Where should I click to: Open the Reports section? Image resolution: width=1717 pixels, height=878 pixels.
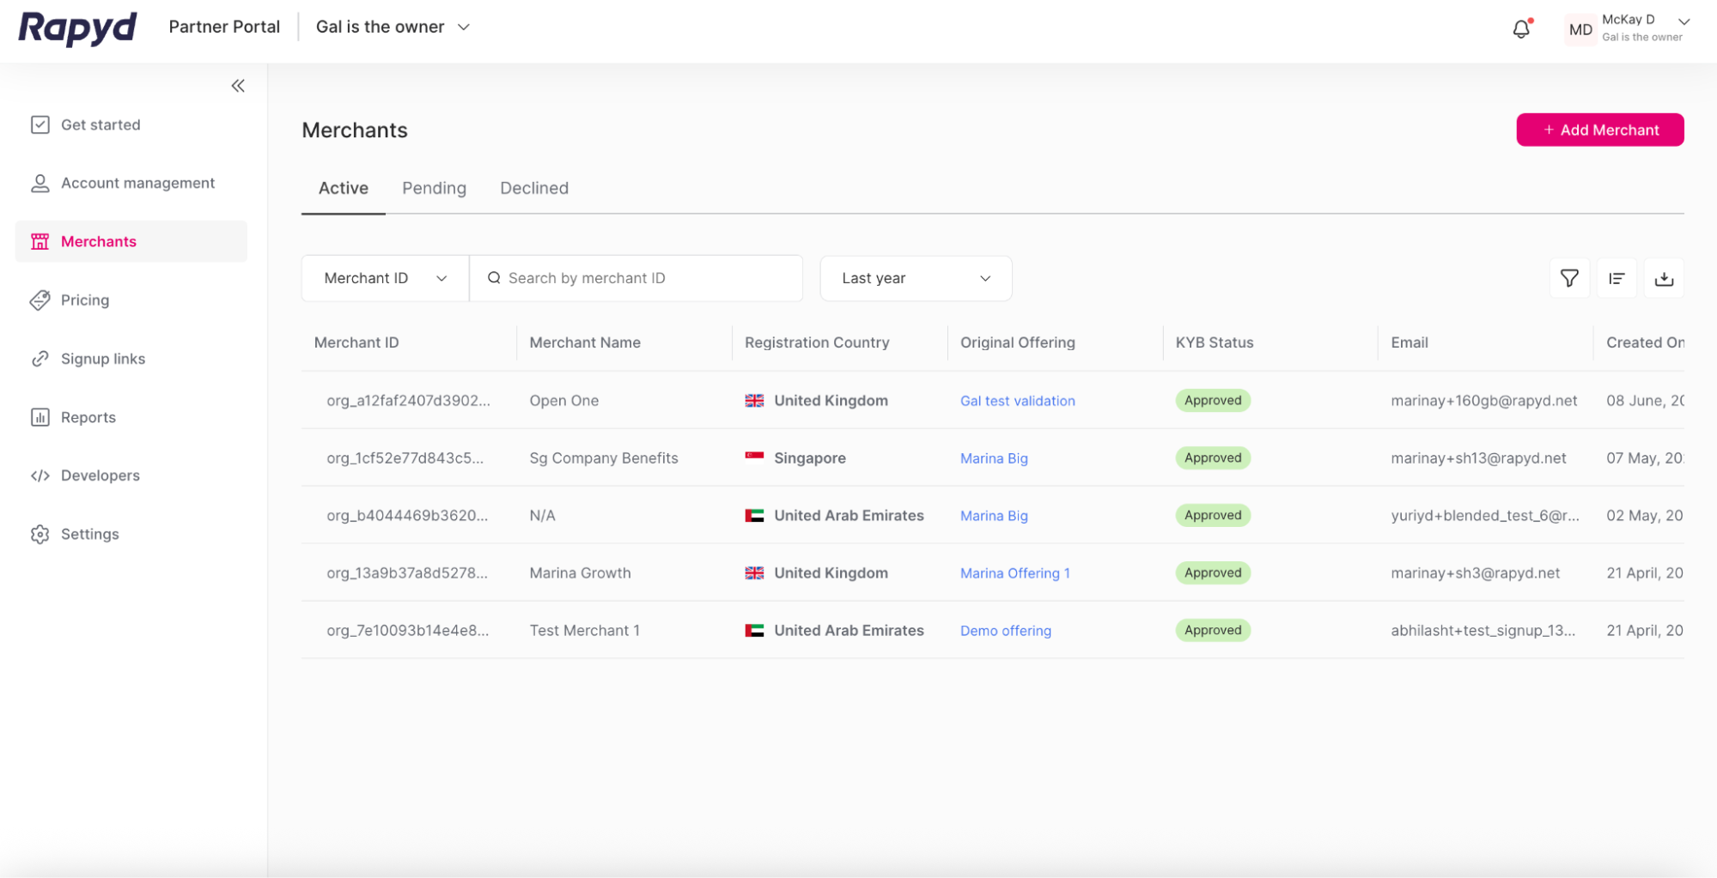[88, 417]
